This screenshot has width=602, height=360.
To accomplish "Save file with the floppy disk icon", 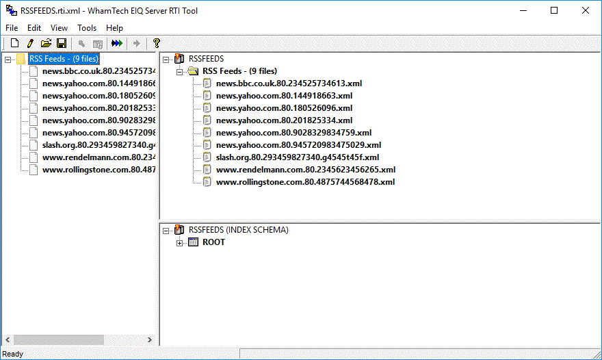I will pos(62,43).
